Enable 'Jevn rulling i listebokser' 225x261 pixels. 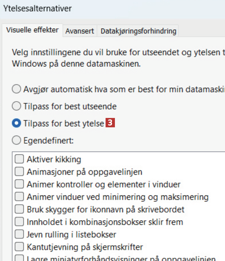click(19, 235)
